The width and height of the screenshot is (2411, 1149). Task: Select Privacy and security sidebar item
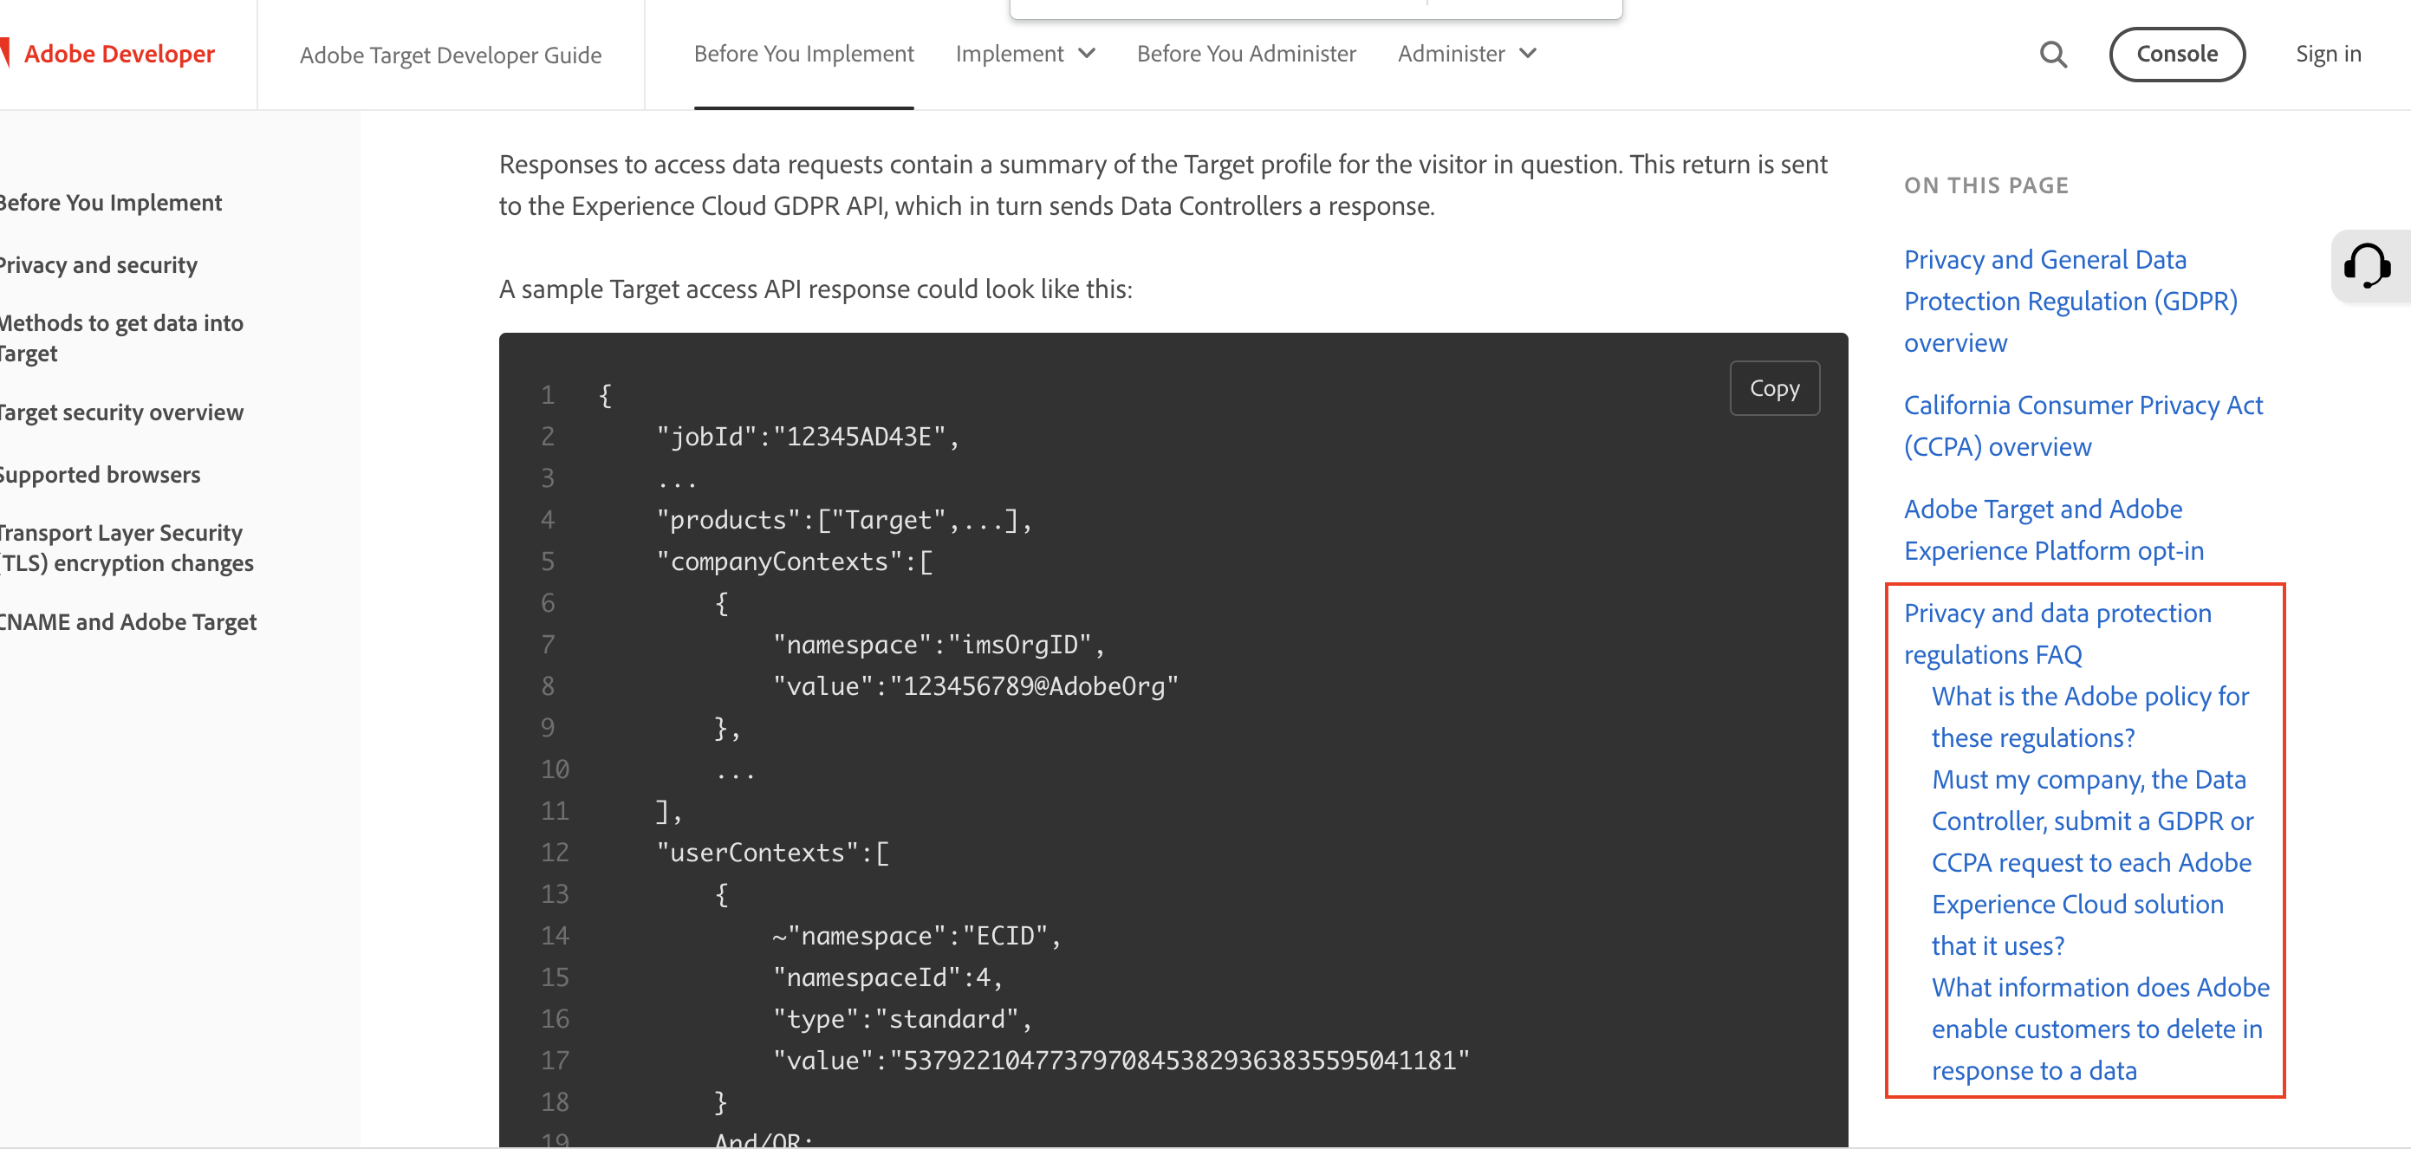click(98, 266)
